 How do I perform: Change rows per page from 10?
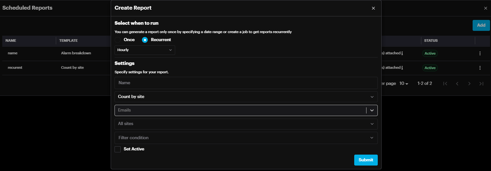coord(404,84)
